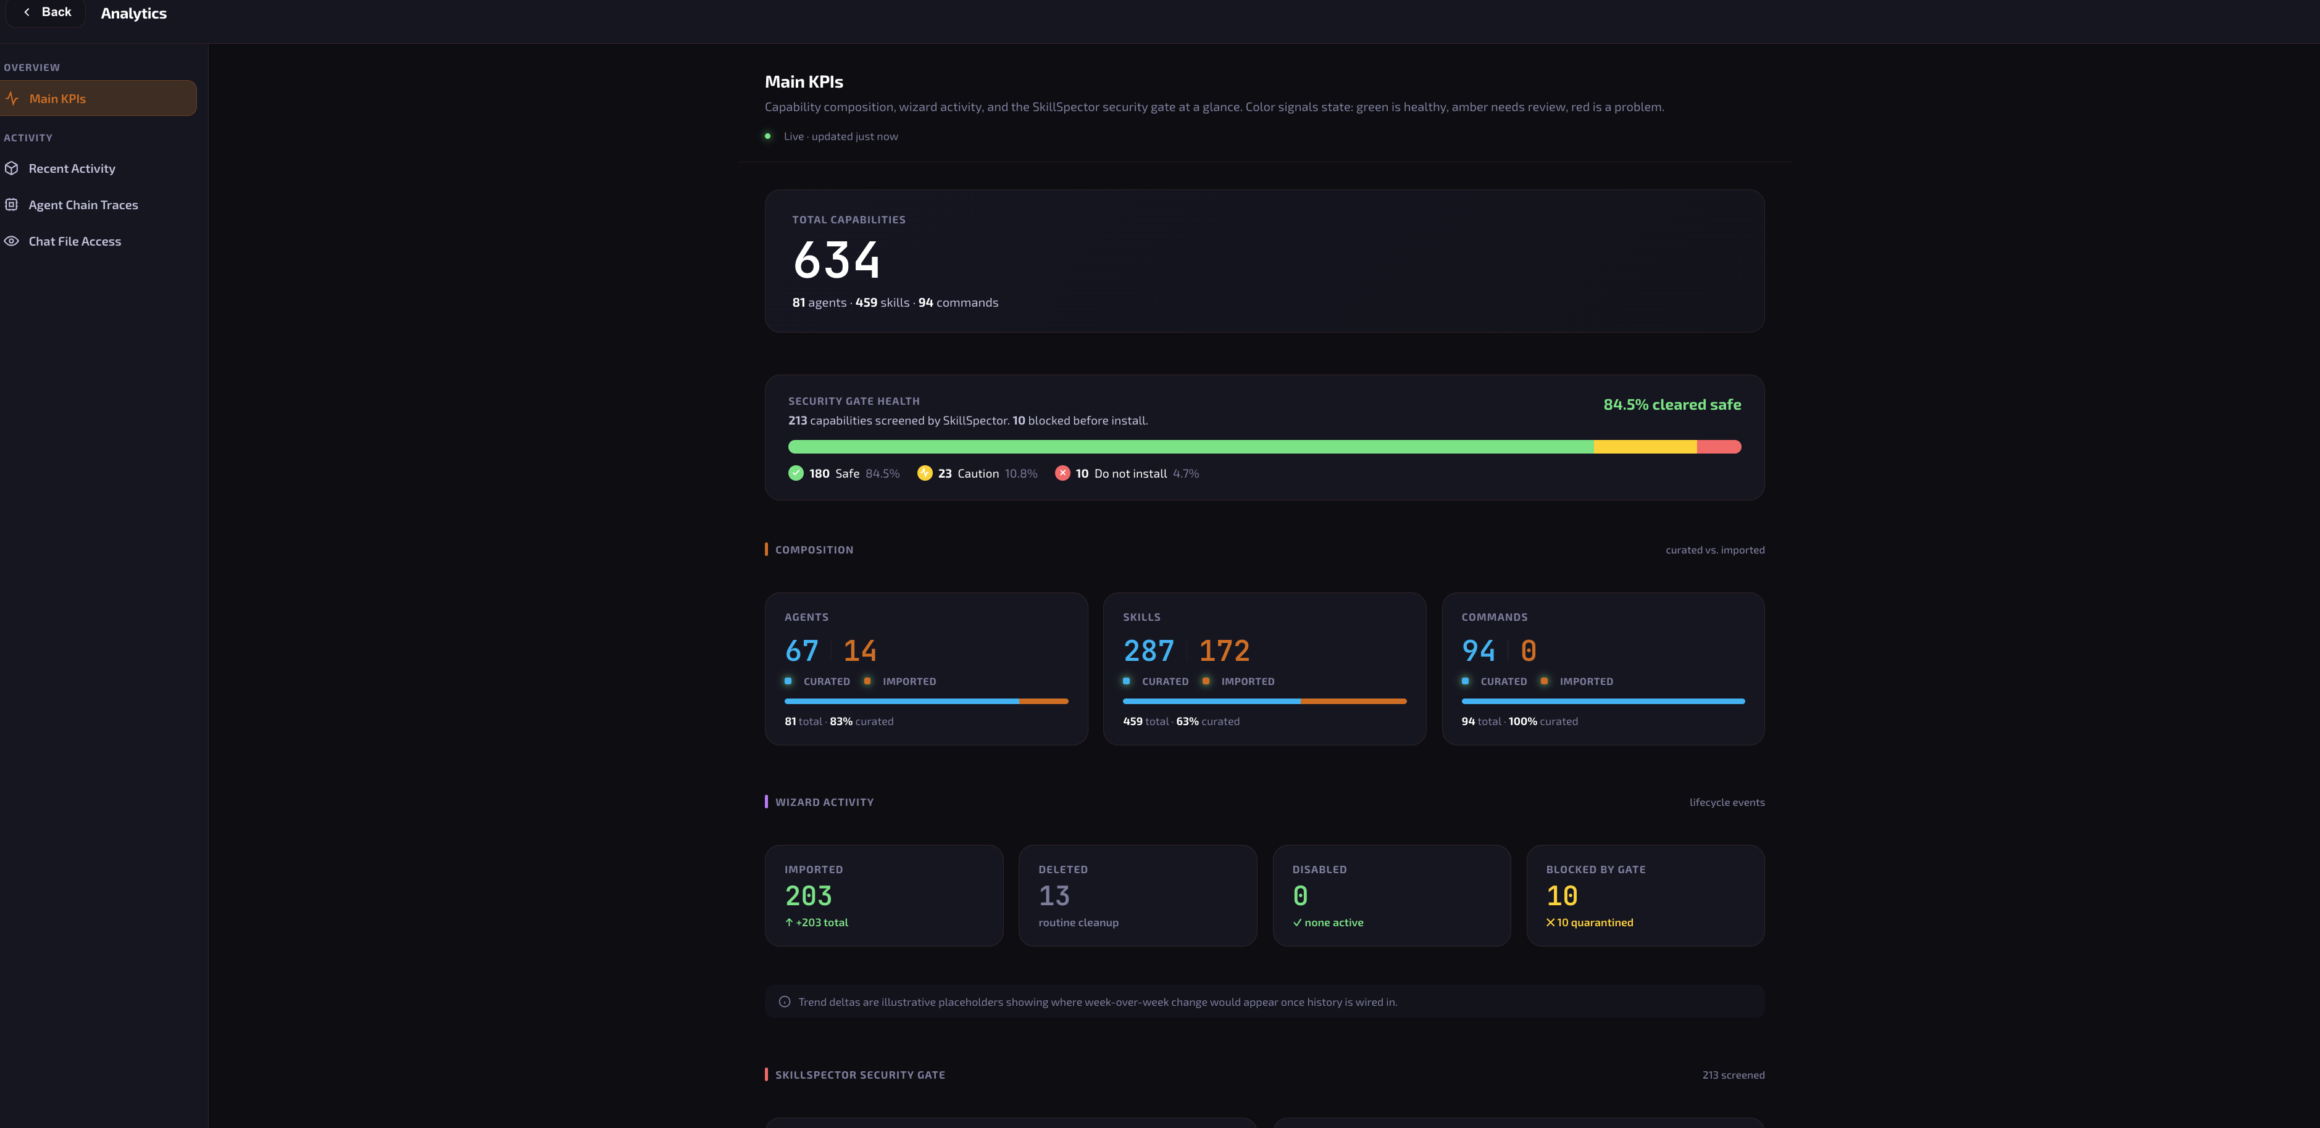Click the yellow Caution bolt icon

point(924,473)
